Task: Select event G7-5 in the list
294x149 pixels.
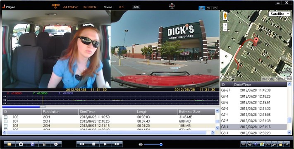Action: 253,121
